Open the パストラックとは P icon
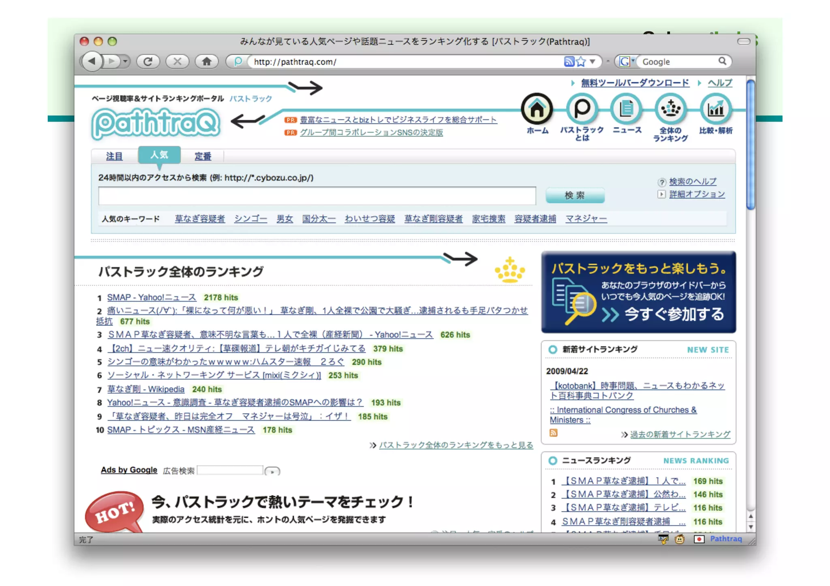 pyautogui.click(x=582, y=109)
